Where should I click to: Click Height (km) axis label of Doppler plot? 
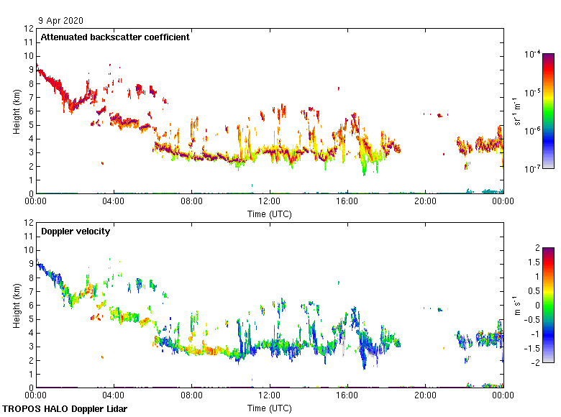17,306
